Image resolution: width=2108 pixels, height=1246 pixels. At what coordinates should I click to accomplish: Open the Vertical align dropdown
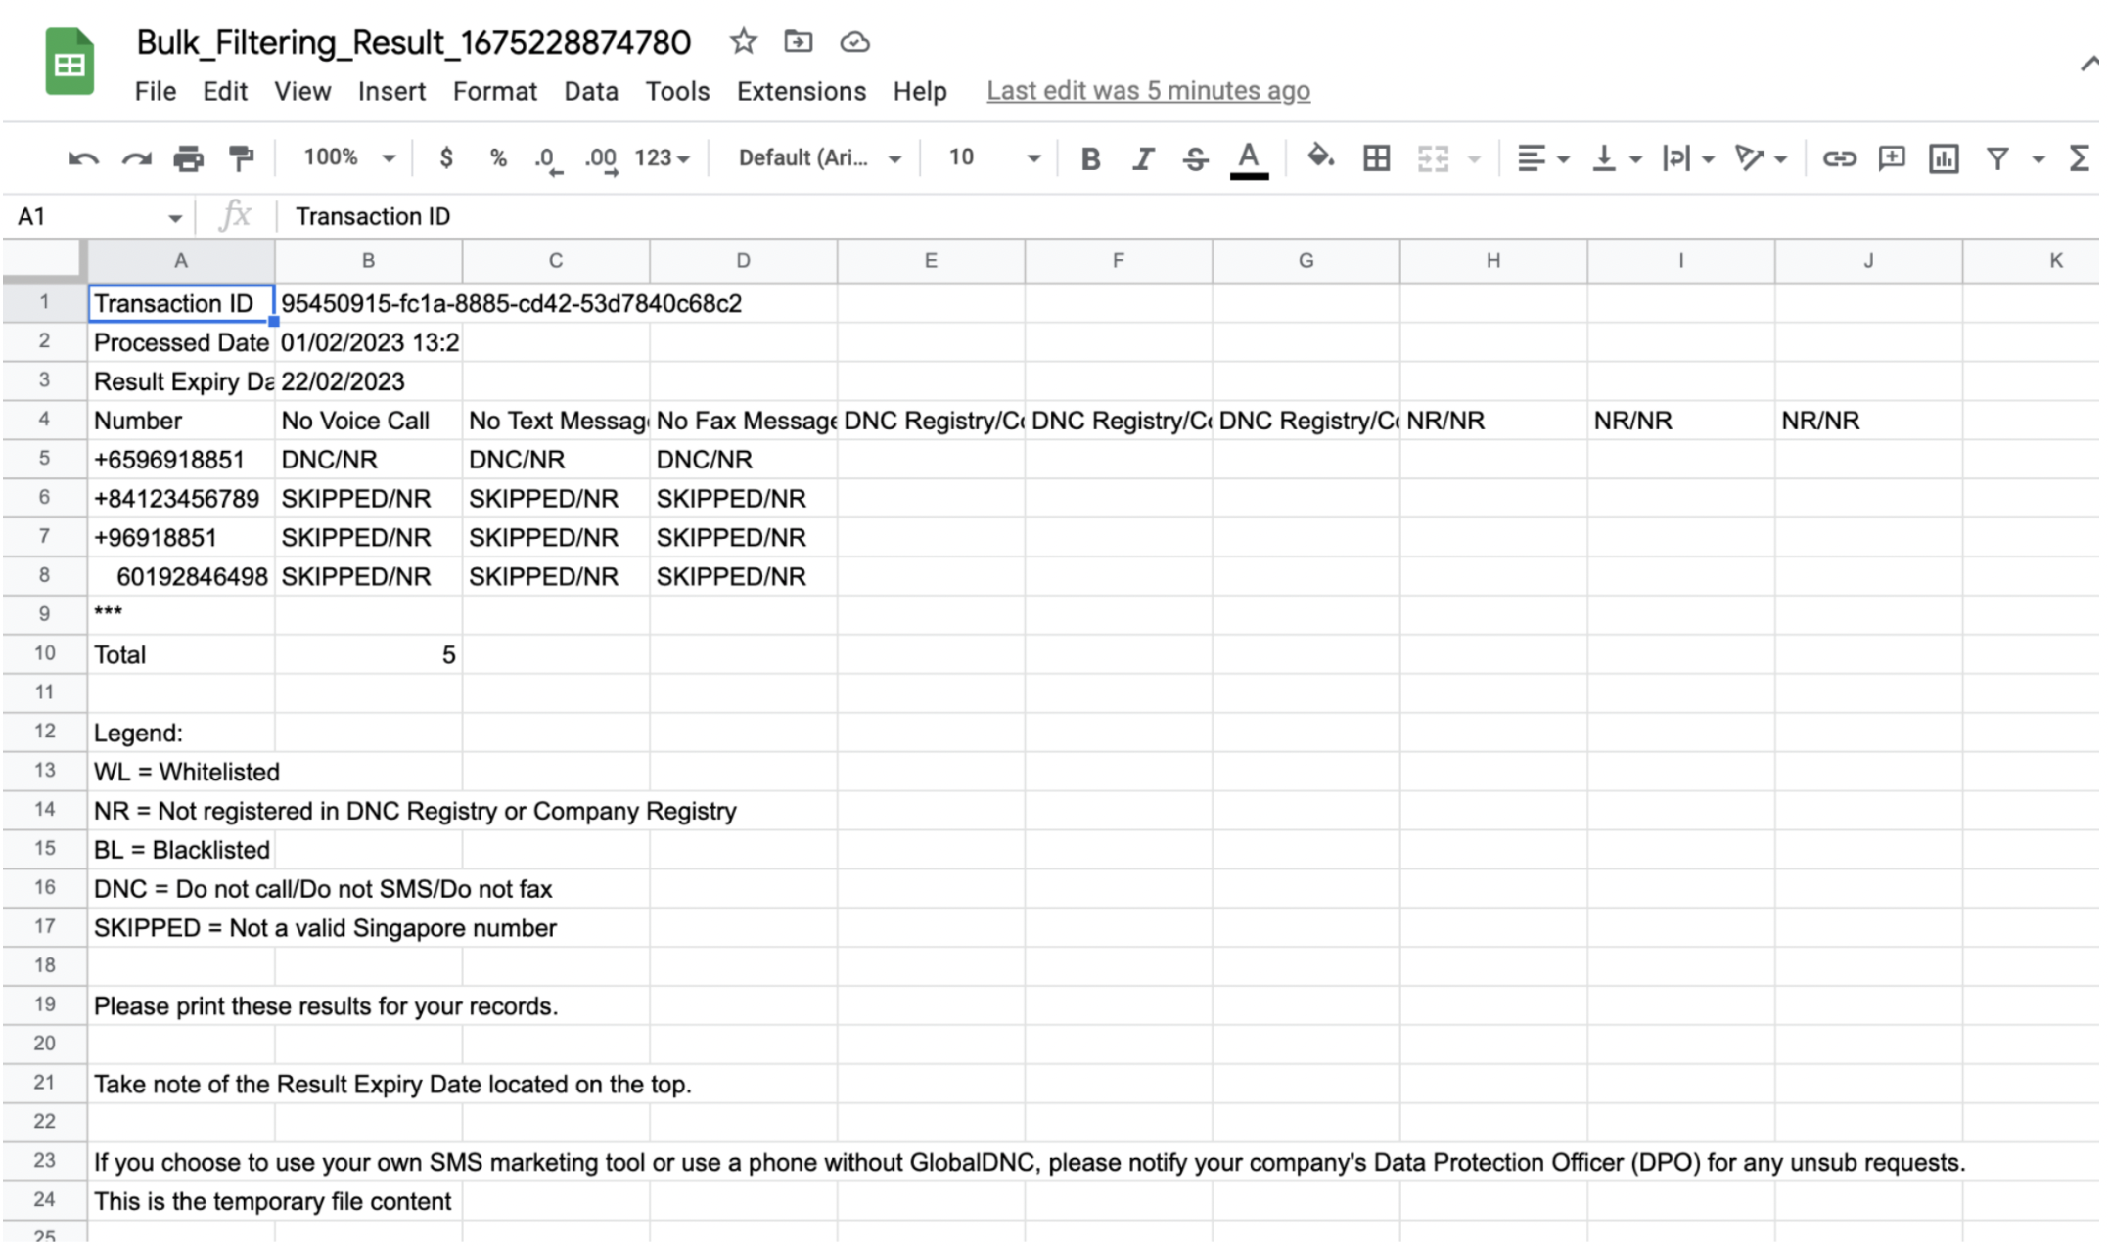click(1616, 158)
